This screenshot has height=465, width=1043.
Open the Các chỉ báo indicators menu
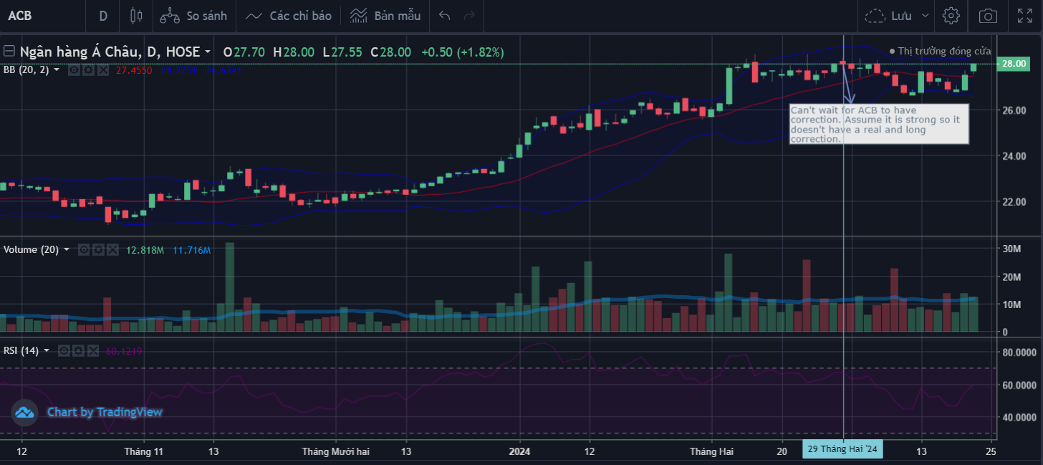point(288,16)
